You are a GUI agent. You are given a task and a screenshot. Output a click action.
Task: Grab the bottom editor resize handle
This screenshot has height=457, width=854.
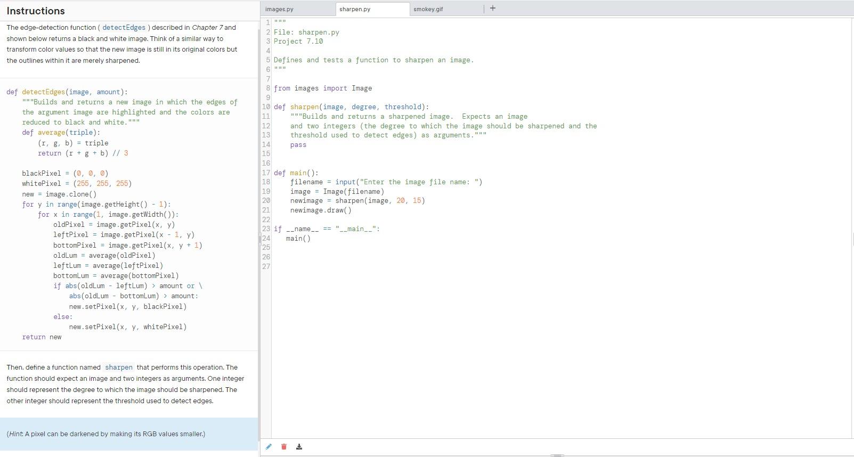[x=557, y=455]
